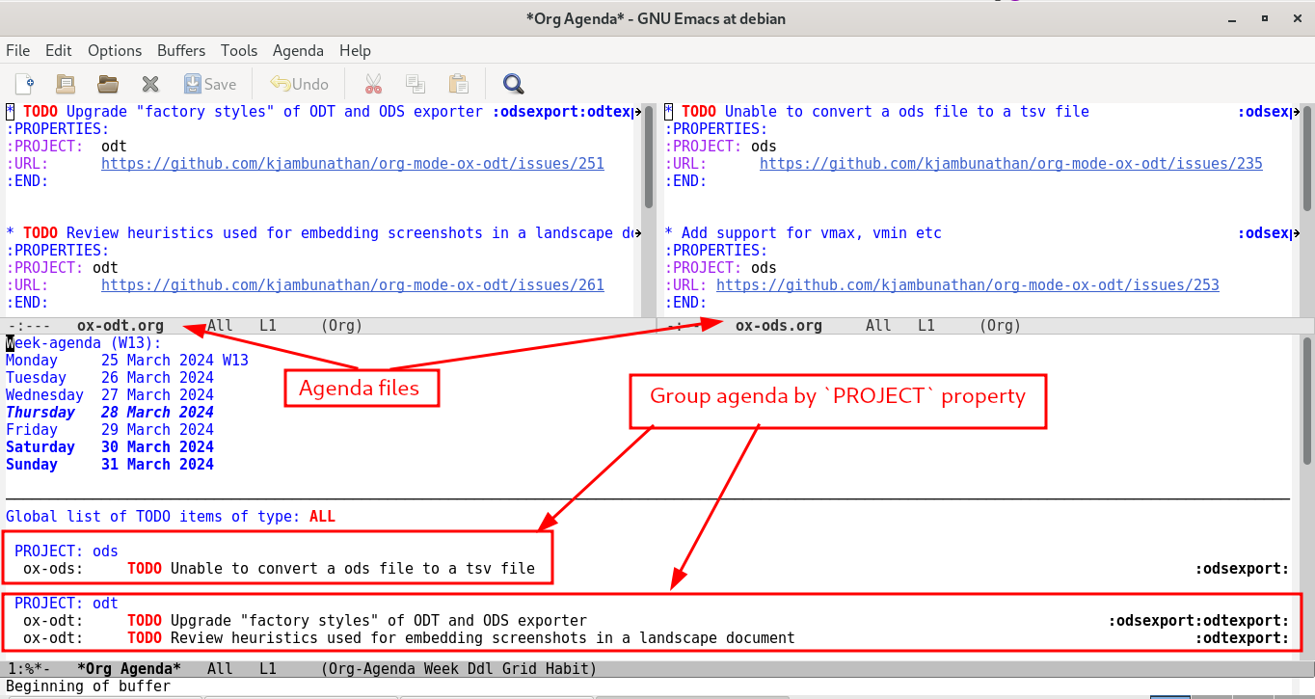Click the 'PROJECT: odt' group header
This screenshot has width=1315, height=699.
coord(67,604)
